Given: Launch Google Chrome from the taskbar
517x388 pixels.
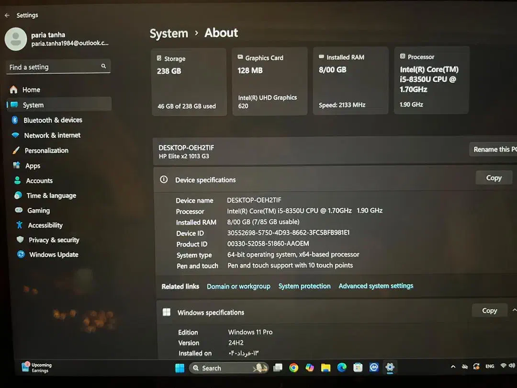Looking at the screenshot, I should 293,367.
